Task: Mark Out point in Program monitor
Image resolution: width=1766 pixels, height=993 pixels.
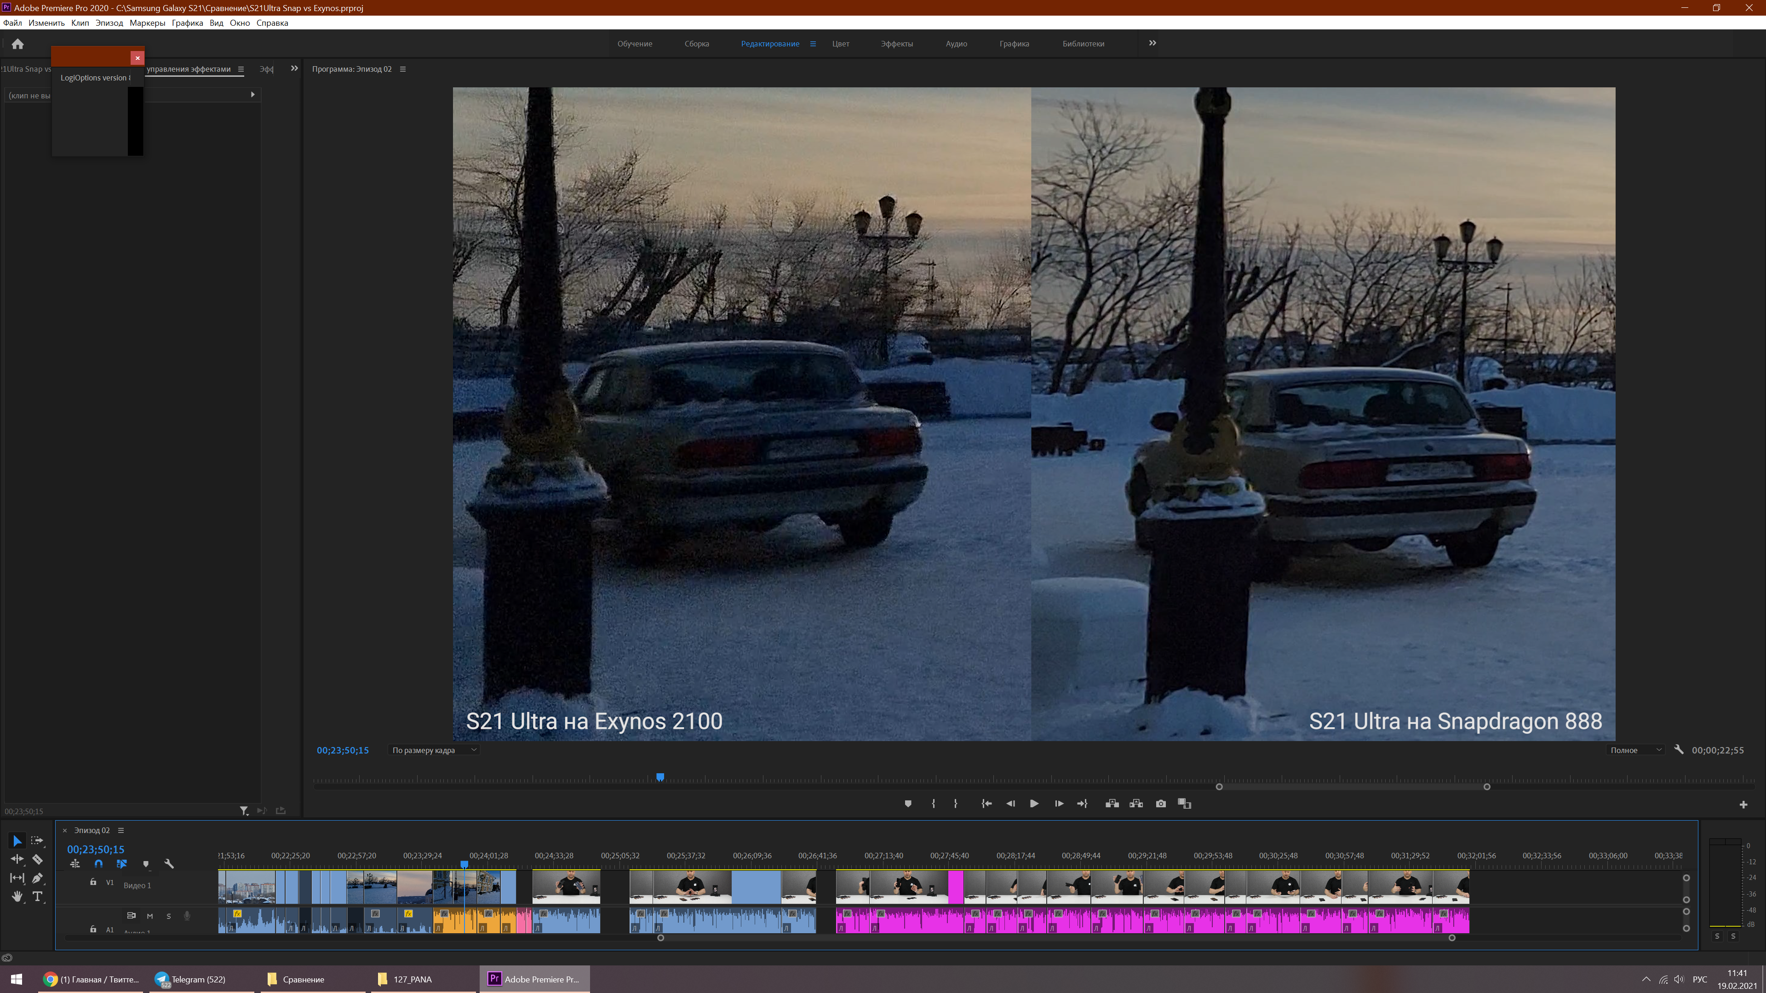Action: (x=956, y=804)
